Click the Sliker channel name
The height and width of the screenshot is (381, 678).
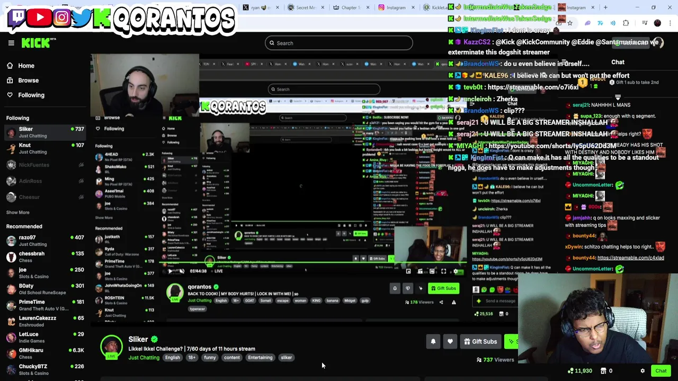(x=138, y=339)
